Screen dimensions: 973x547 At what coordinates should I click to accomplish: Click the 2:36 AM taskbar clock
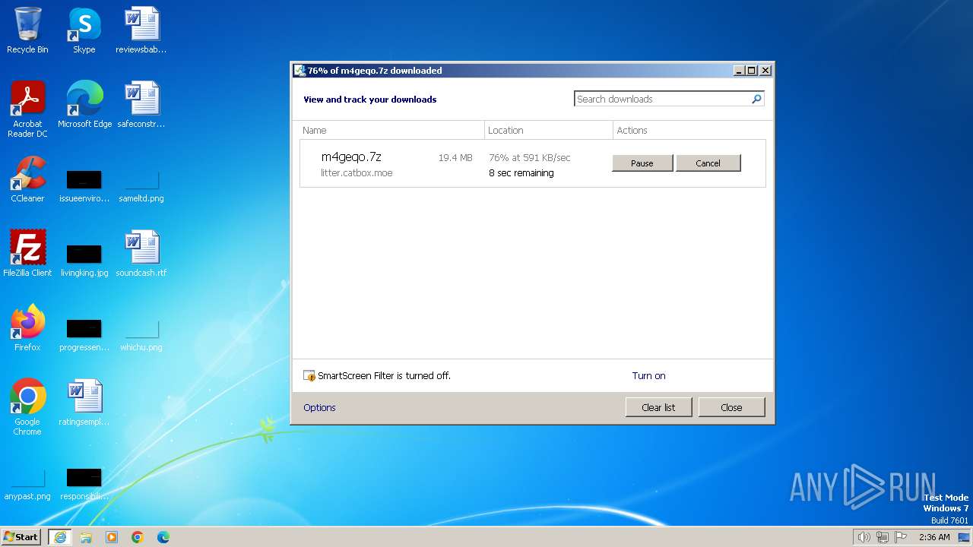pyautogui.click(x=934, y=537)
